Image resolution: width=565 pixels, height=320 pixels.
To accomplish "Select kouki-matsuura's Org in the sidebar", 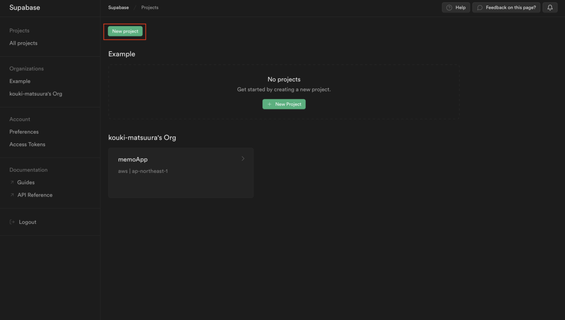I will pyautogui.click(x=36, y=94).
